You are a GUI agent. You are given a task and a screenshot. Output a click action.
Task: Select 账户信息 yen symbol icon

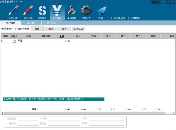point(57,12)
